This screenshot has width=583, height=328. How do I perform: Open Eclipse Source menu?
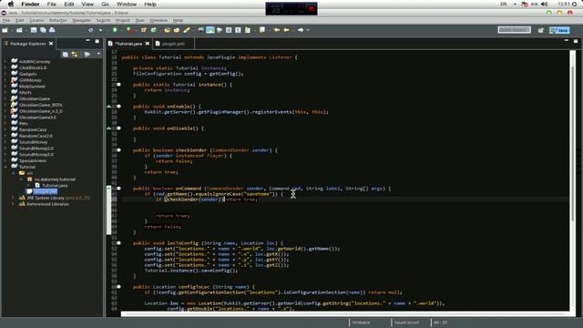click(x=36, y=20)
